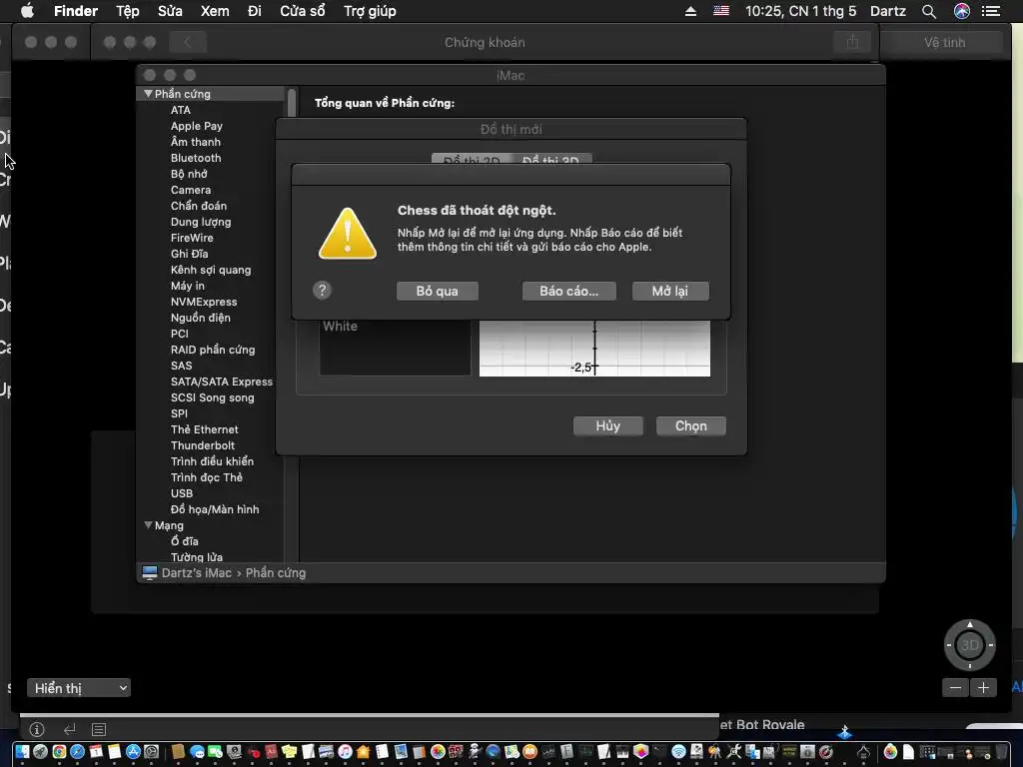Image resolution: width=1023 pixels, height=767 pixels.
Task: Select Ghi Đĩa in the sidebar
Action: click(189, 254)
